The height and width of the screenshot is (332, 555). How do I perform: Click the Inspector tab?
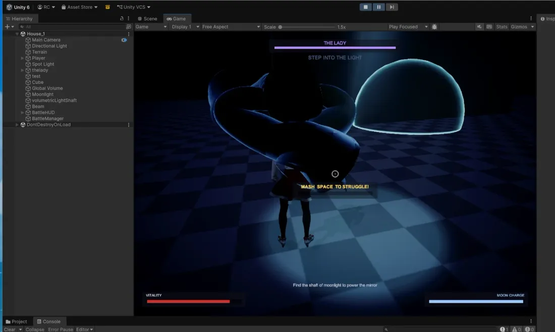(x=547, y=19)
